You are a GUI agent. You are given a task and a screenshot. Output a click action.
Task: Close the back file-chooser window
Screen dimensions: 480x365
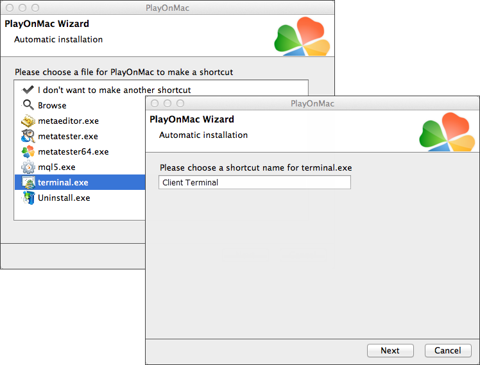coord(10,8)
